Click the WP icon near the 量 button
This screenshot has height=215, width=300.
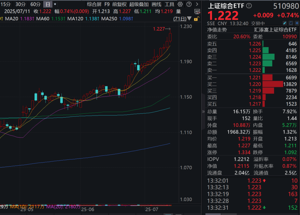[x=197, y=11]
